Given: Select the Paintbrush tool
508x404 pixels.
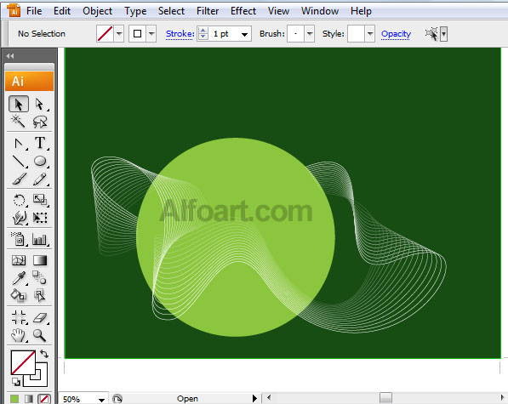Looking at the screenshot, I should (x=19, y=179).
